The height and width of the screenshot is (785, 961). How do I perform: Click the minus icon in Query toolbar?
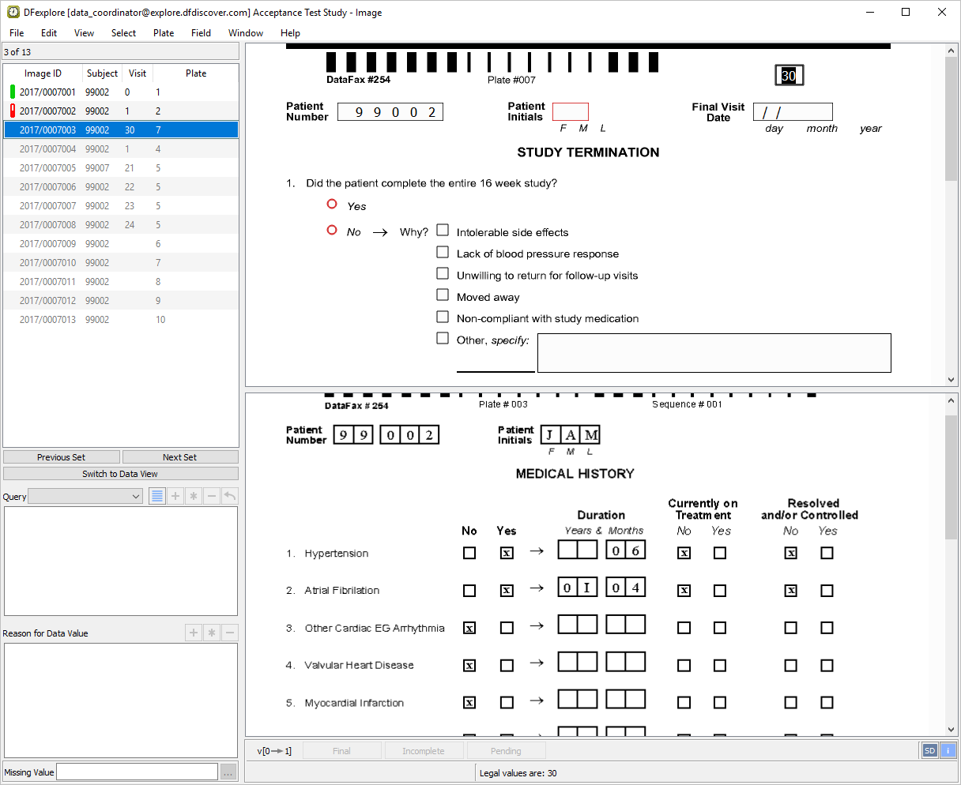212,496
